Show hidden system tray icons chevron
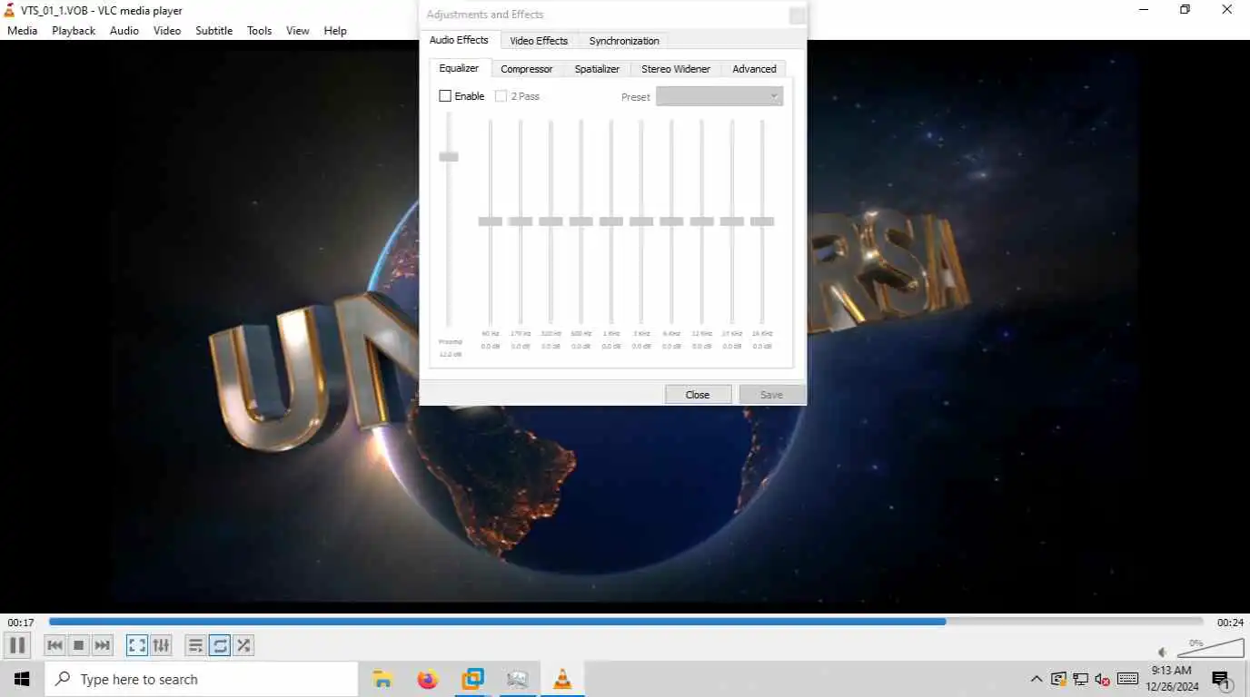Viewport: 1250px width, 697px height. 1037,679
